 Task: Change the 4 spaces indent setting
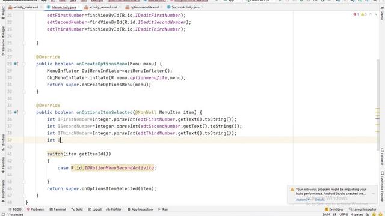point(357,215)
